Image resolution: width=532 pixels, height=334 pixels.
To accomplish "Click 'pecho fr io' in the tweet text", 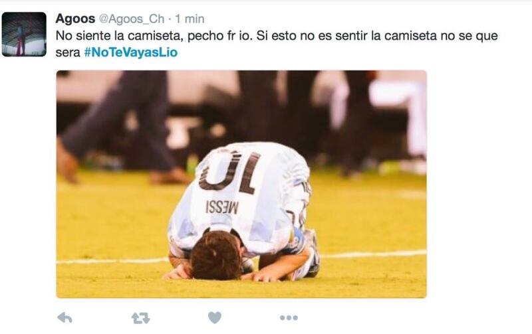I will pos(220,36).
